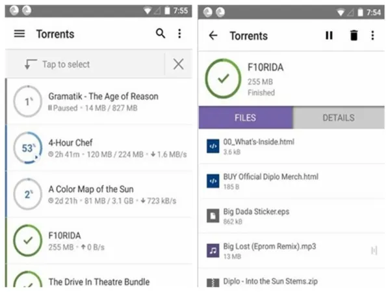Viewport: 390px width, 292px height.
Task: Open search in Torrents list
Action: pos(161,33)
